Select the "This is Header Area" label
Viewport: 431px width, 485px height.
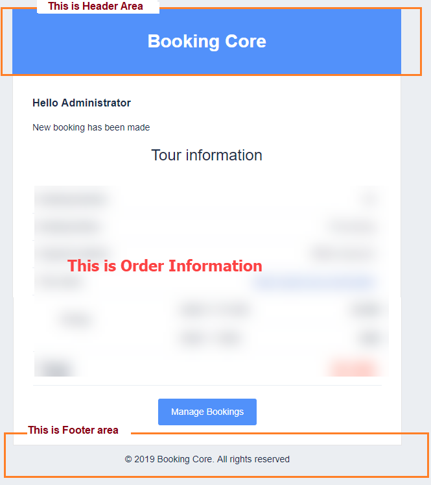(95, 6)
